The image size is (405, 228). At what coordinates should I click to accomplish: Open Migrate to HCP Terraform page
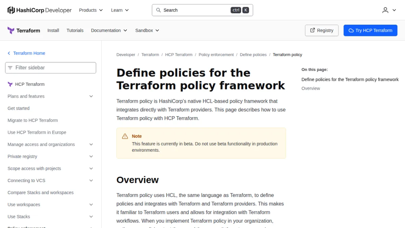33,120
